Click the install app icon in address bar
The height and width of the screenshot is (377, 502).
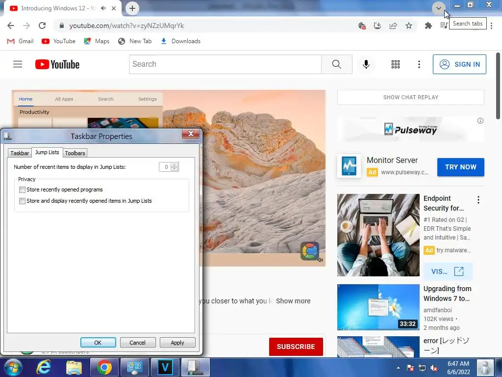tap(377, 26)
